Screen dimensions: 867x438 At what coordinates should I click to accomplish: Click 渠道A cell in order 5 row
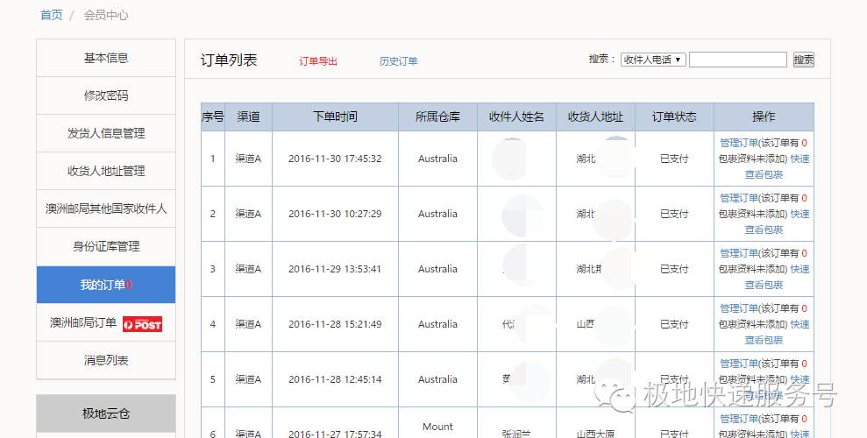point(248,379)
